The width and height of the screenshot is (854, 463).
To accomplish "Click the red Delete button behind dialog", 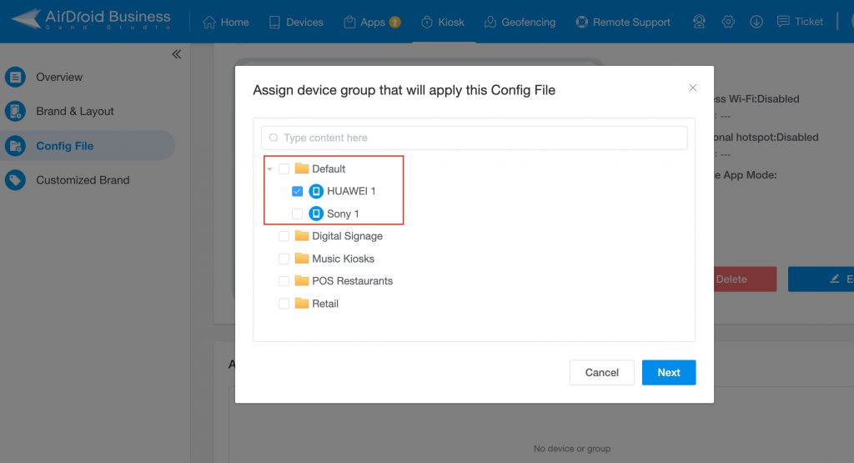I will pos(745,279).
